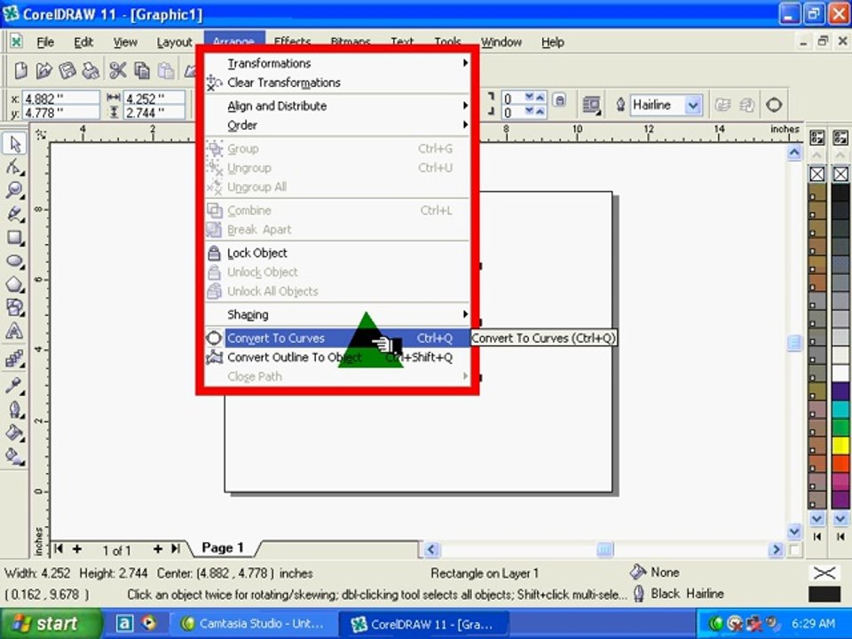Click the Copy icon

tap(142, 71)
